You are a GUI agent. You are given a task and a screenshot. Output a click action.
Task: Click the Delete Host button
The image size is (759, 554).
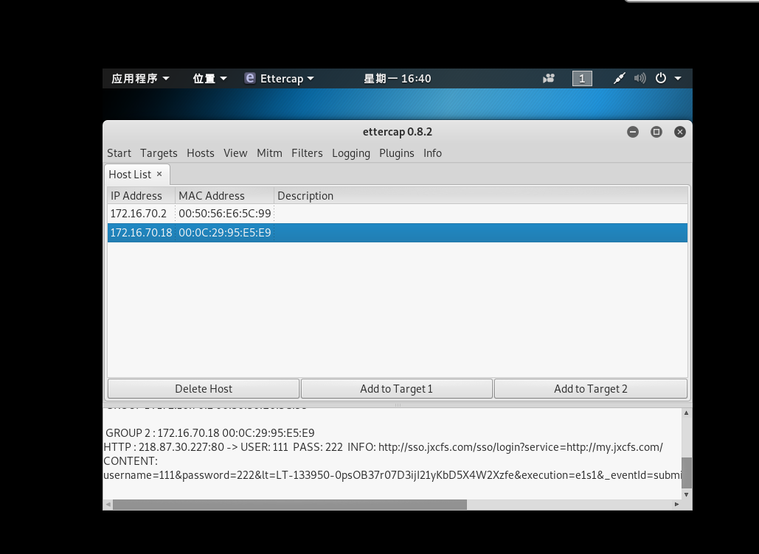click(204, 388)
